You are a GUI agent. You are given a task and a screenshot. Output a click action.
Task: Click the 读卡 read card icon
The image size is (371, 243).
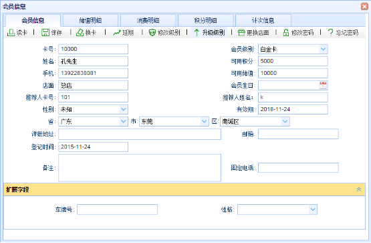[x=11, y=32]
